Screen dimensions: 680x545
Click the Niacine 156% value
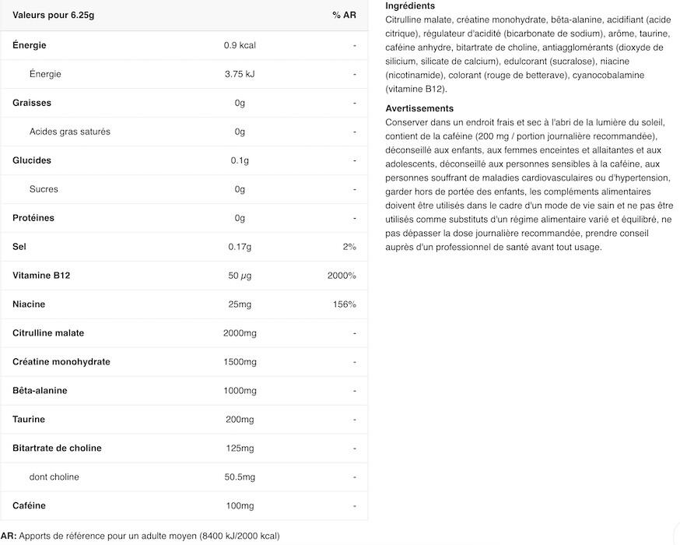click(x=344, y=304)
